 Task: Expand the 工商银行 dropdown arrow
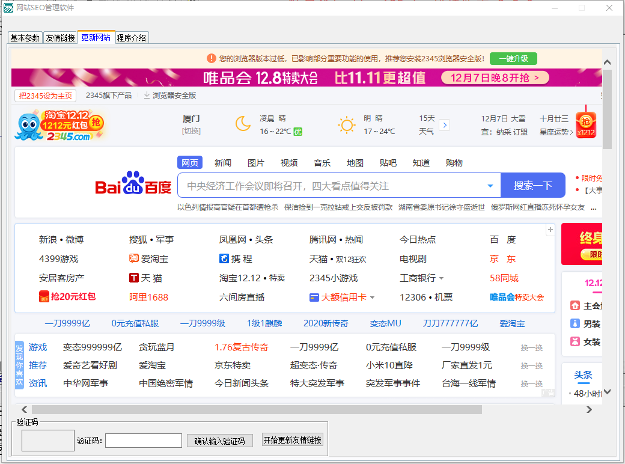point(442,278)
